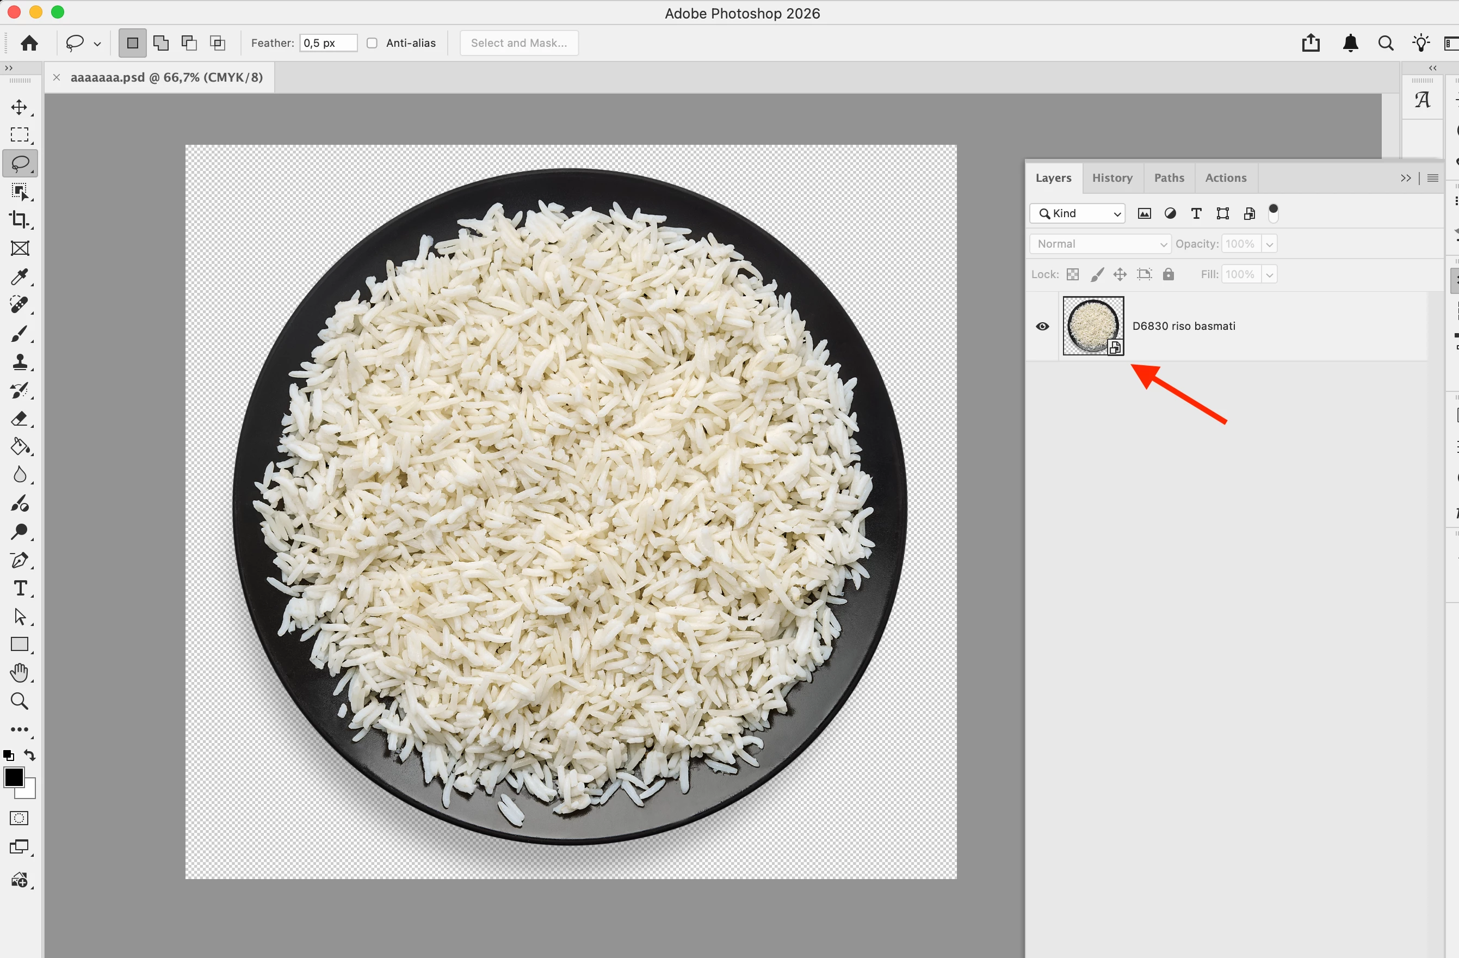Select the Zoom tool in the toolbar

pyautogui.click(x=20, y=701)
